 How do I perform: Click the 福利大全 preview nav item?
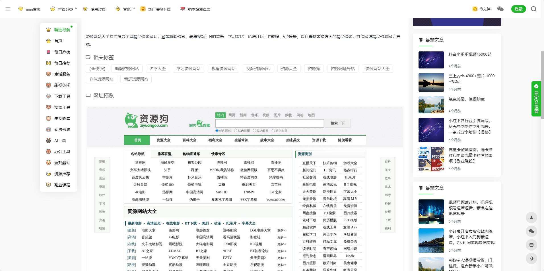[x=215, y=140]
